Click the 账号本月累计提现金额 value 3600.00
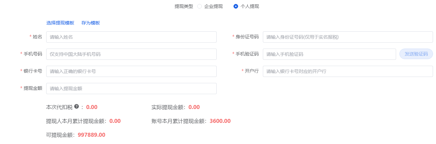Screen dimensions: 436x144 tap(220, 121)
